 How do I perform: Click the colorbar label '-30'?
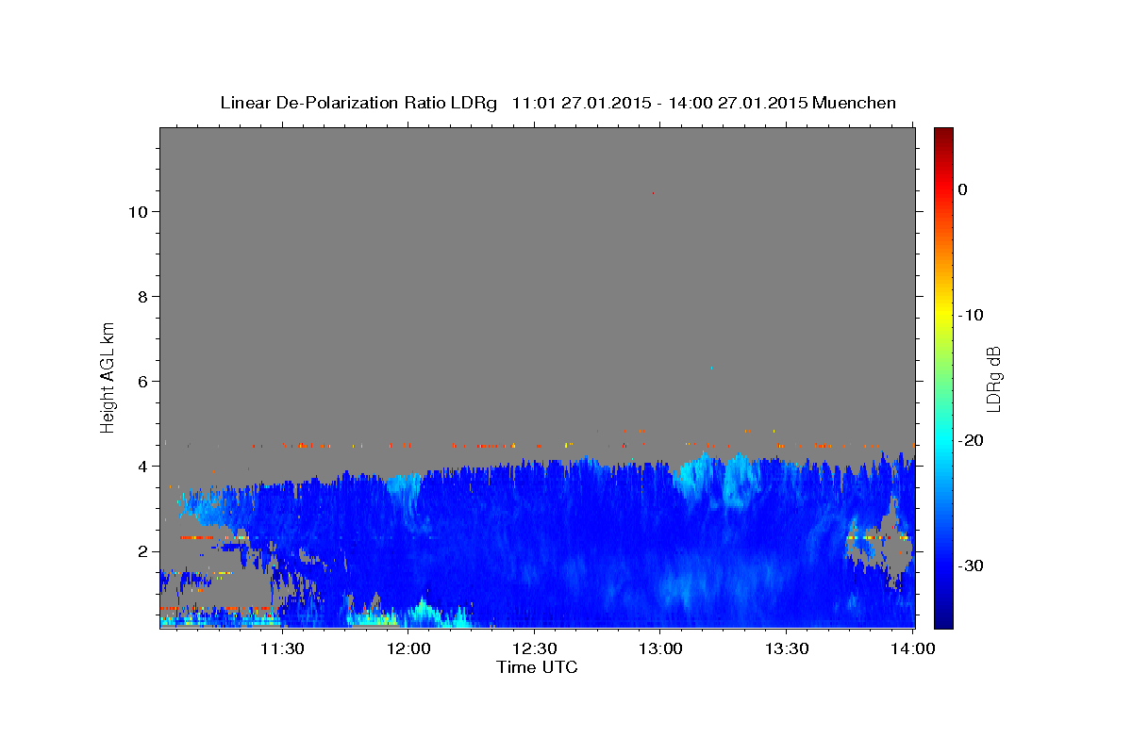coord(971,565)
